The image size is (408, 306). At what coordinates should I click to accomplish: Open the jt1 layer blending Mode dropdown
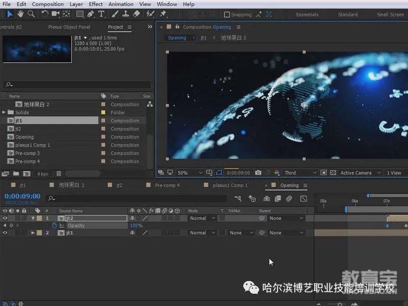pyautogui.click(x=202, y=233)
